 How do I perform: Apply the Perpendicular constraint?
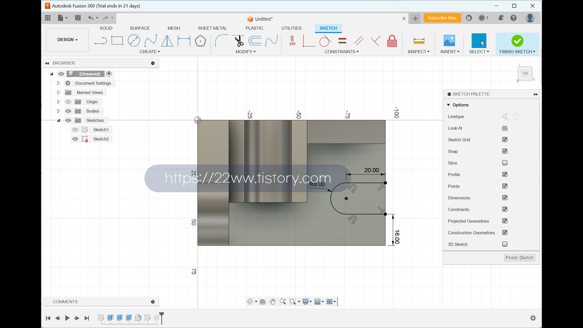[x=375, y=41]
